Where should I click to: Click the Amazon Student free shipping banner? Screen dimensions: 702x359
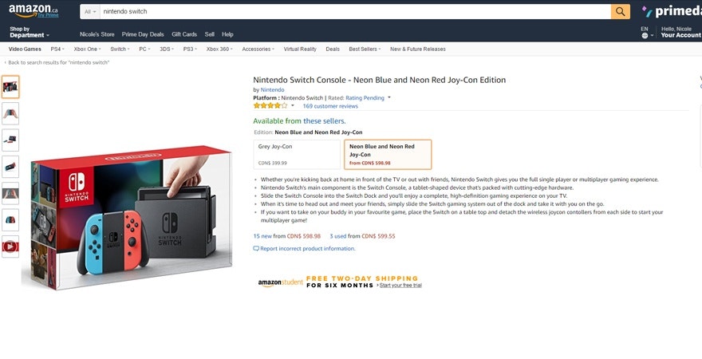(x=339, y=282)
